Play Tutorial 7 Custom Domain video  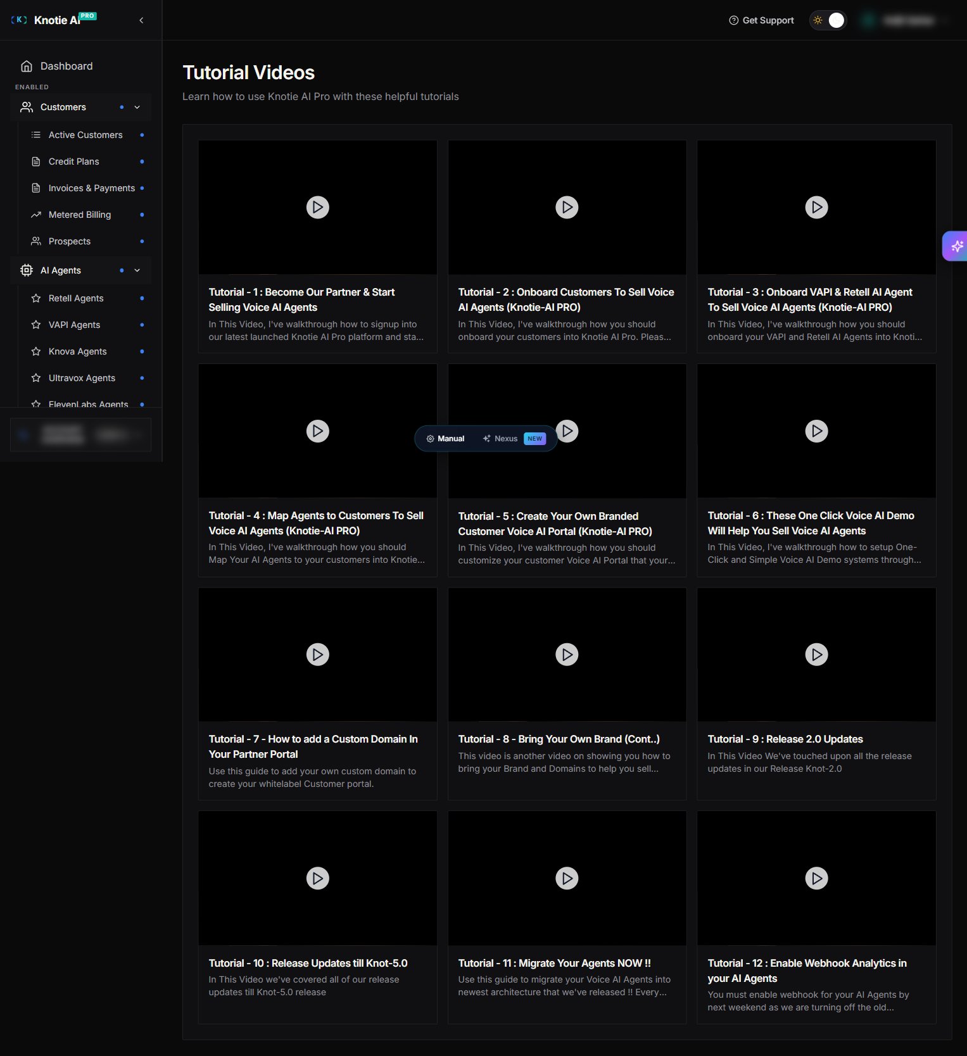point(318,655)
